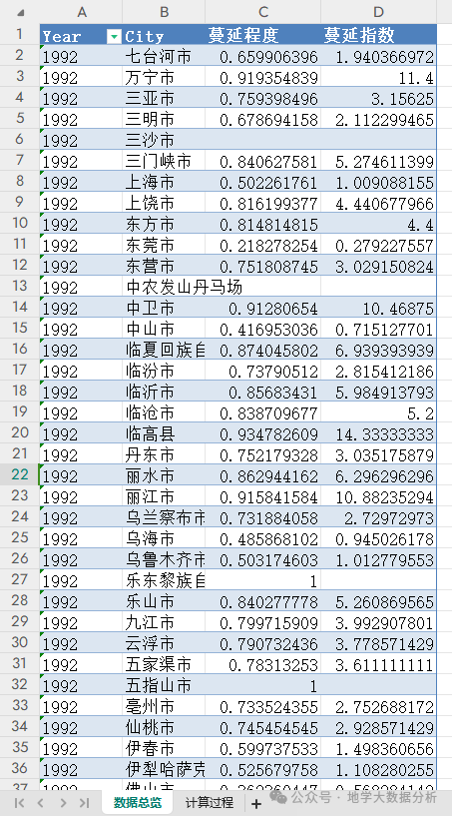Select cell with 三沙市

[x=164, y=140]
